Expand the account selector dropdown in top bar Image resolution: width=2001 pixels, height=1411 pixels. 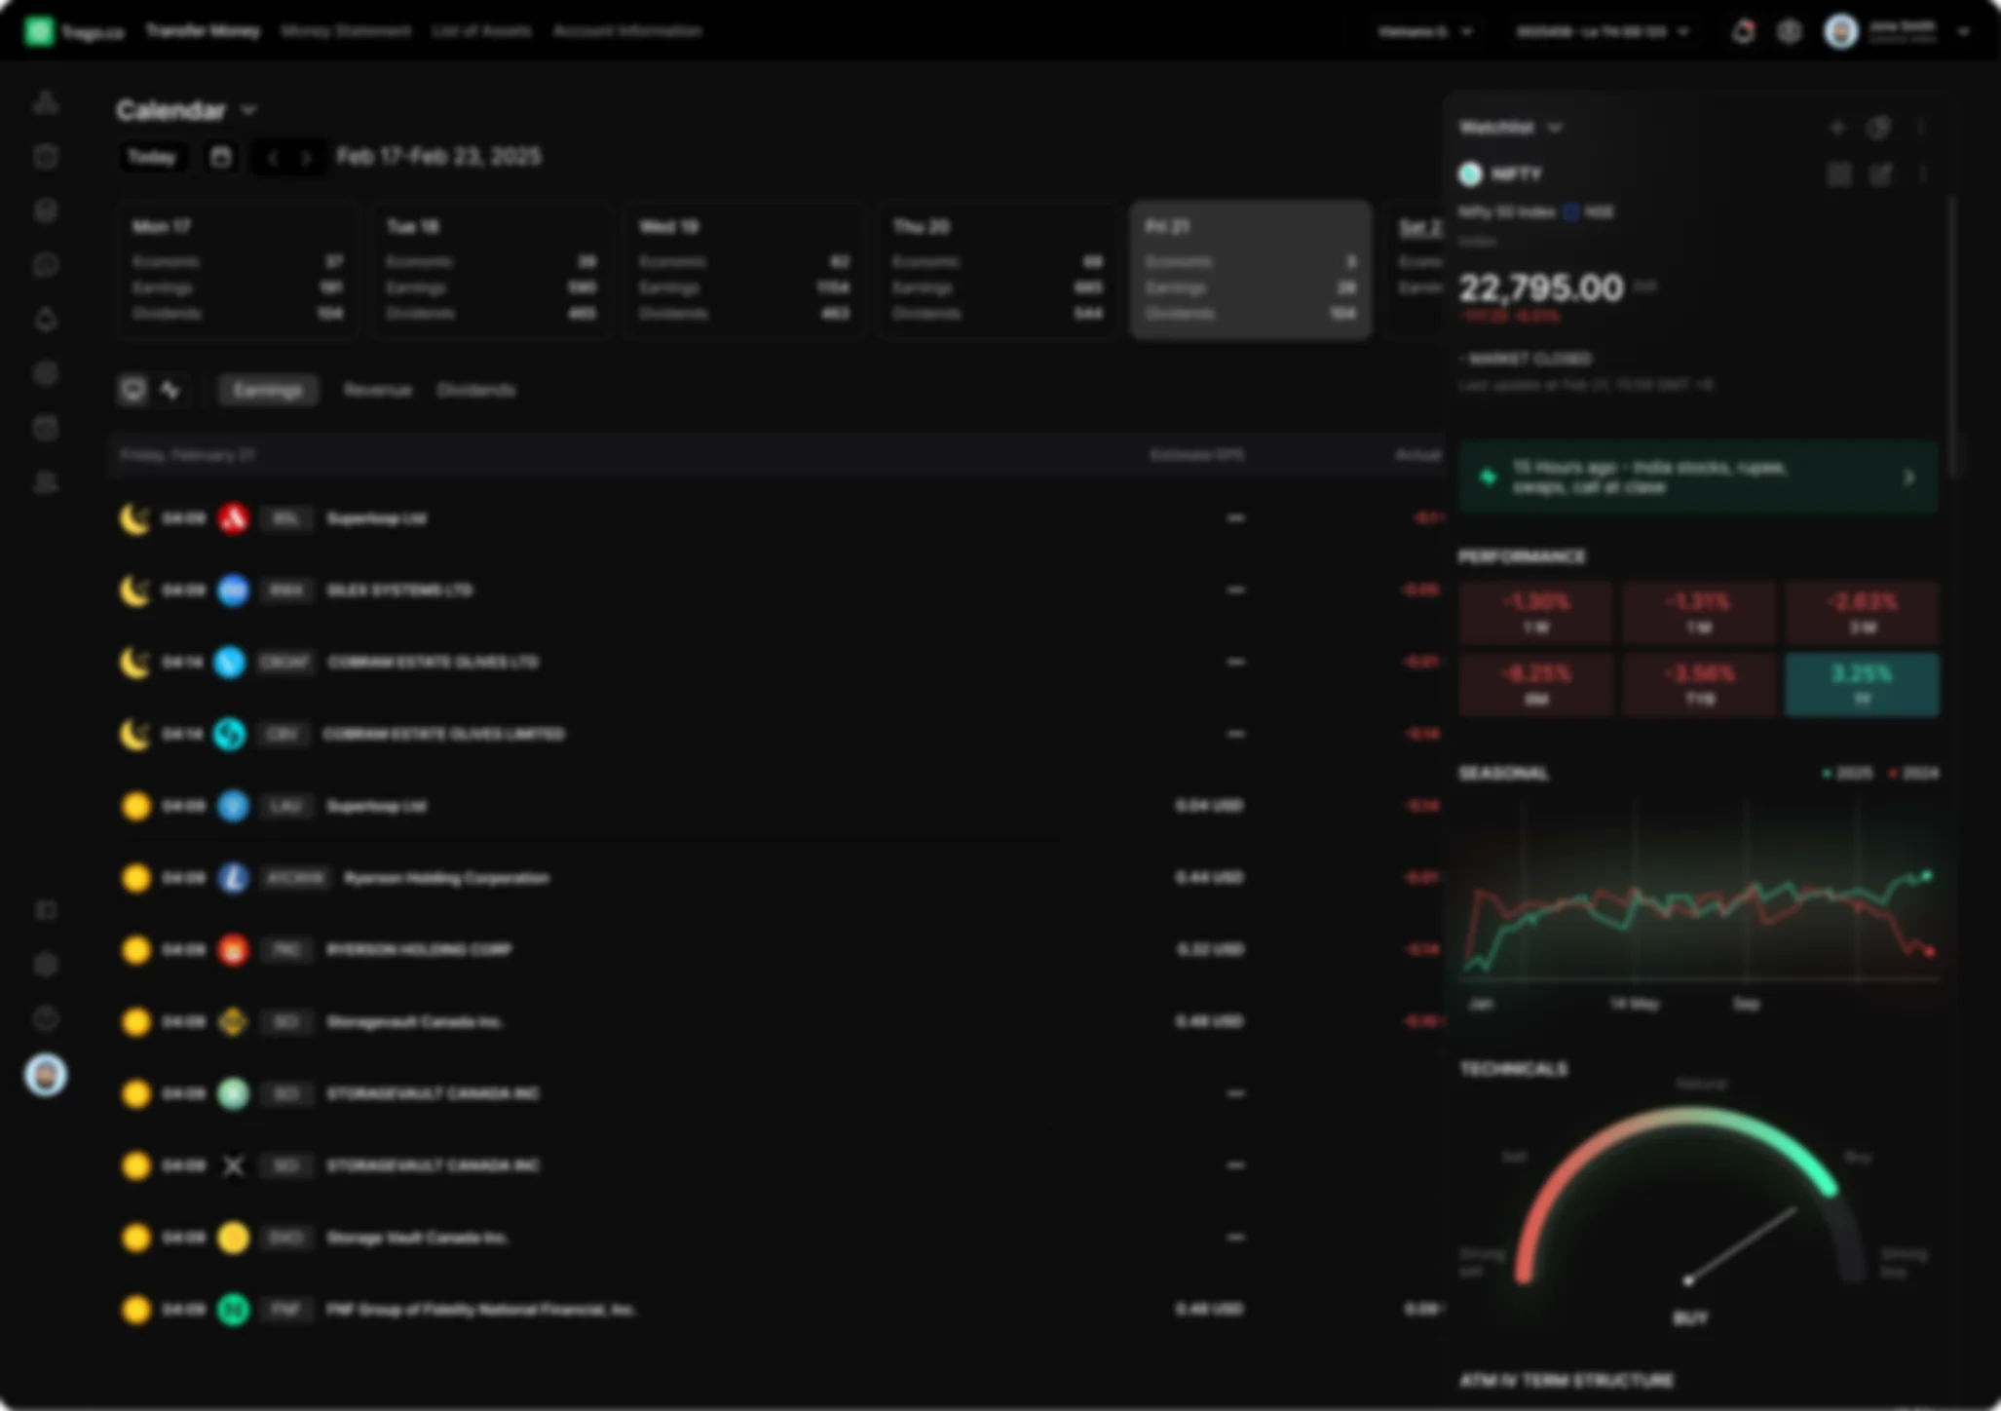point(1682,31)
